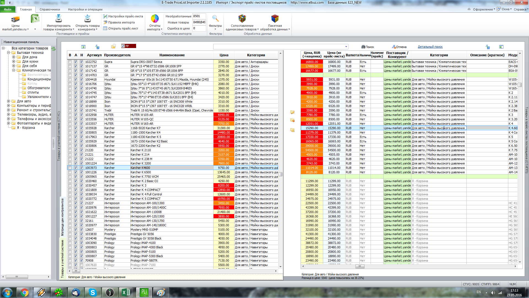
Task: Click the Необработанные value field 8501
Action: (x=199, y=16)
